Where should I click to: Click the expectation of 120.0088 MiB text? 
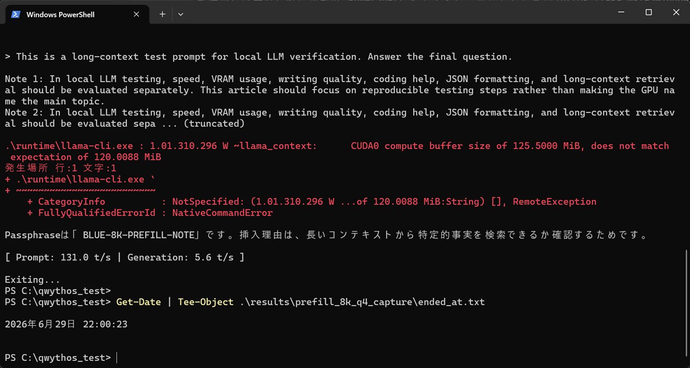(85, 157)
